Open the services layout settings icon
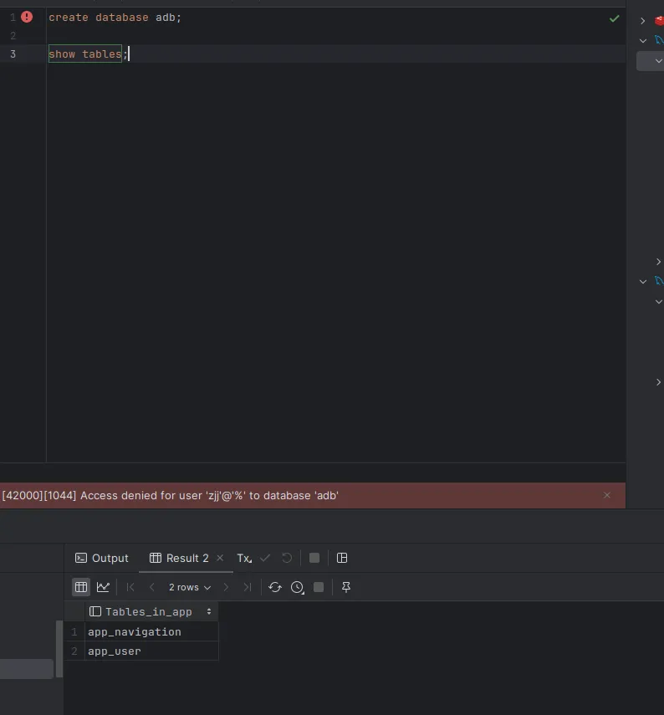Screen dimensions: 664x715 (342, 558)
